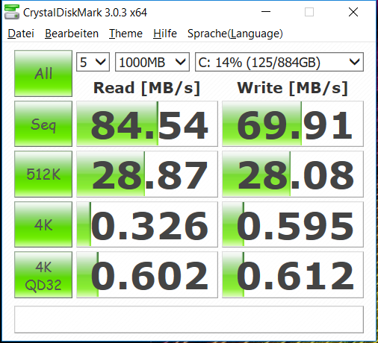The image size is (378, 343).
Task: Minimize the CrystalDiskMark window
Action: pos(266,12)
